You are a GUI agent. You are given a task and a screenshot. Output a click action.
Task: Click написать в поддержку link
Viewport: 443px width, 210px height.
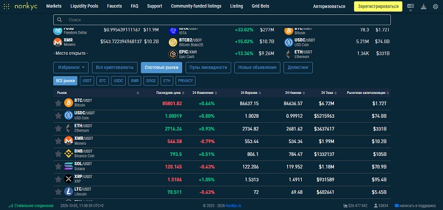[415, 206]
